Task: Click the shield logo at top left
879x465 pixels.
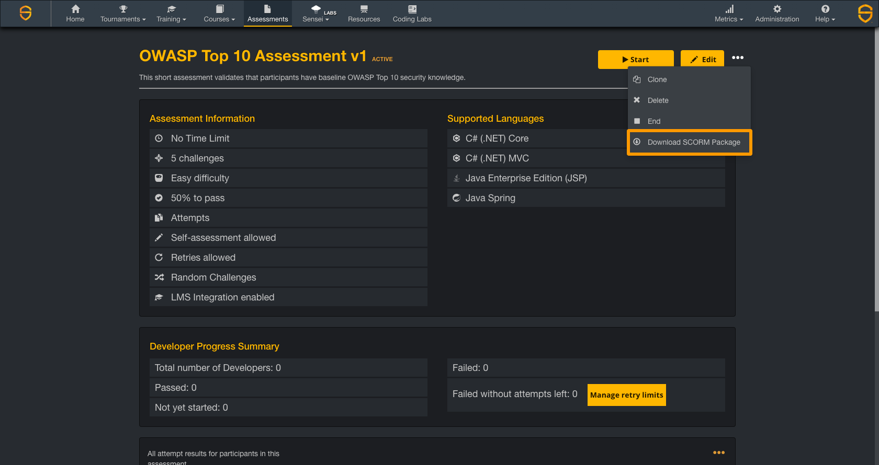Action: pos(25,13)
